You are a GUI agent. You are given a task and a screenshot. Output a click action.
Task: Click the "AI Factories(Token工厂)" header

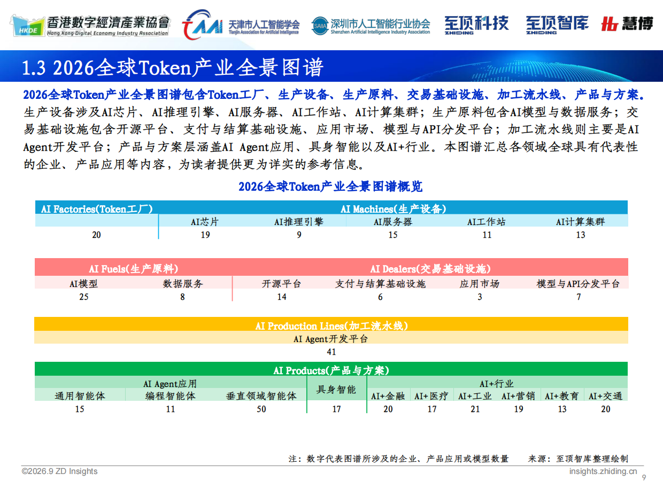pyautogui.click(x=97, y=209)
